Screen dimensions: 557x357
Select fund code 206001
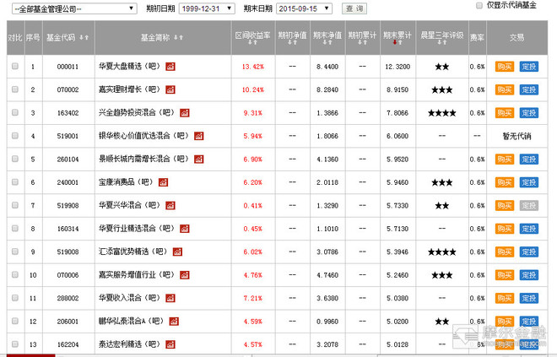(x=68, y=322)
